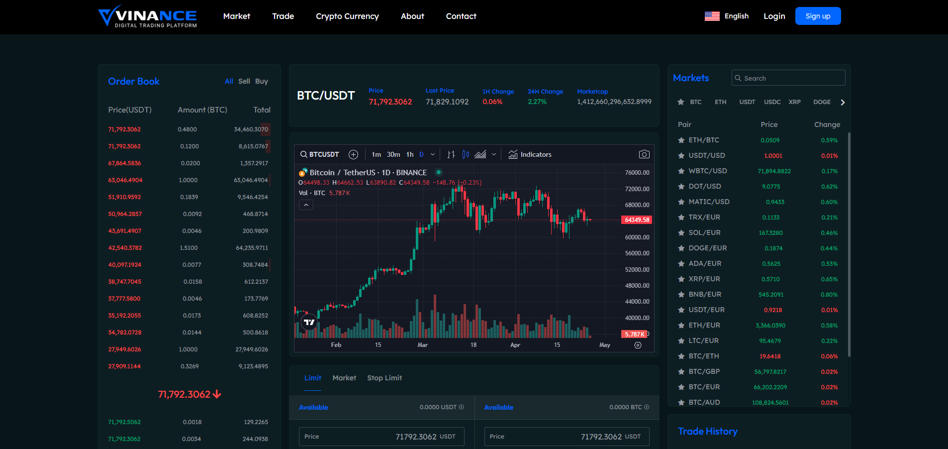The height and width of the screenshot is (449, 948).
Task: Select the Area chart style icon
Action: click(x=480, y=154)
